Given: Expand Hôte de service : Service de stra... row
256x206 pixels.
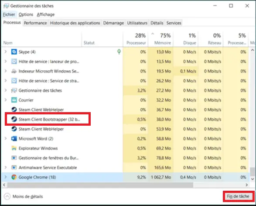Looking at the screenshot, I should pyautogui.click(x=6, y=81).
